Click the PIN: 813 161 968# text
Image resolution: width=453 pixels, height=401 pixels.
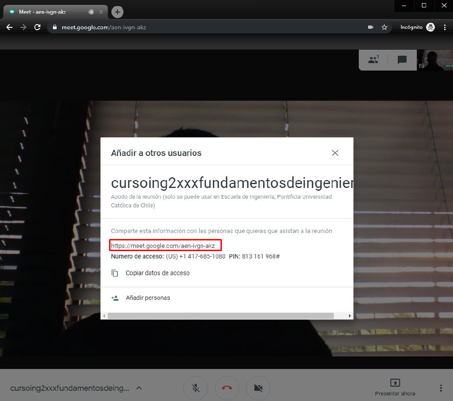[254, 256]
